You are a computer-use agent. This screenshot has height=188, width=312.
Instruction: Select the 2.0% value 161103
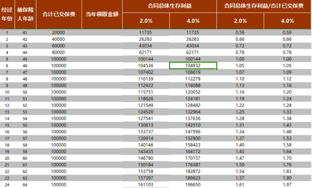pyautogui.click(x=146, y=184)
